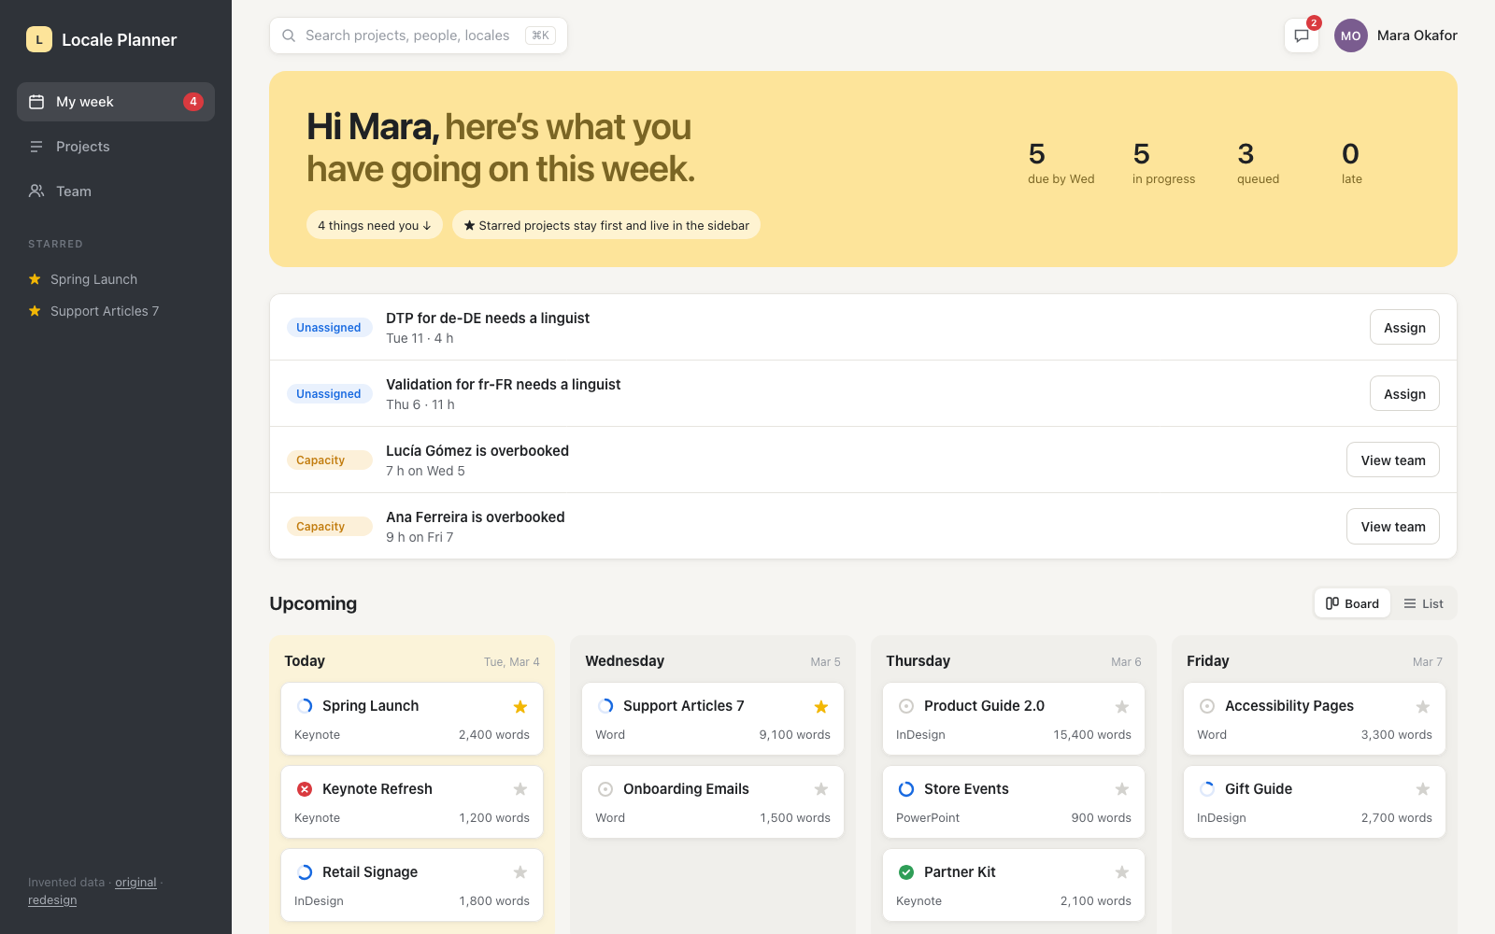The height and width of the screenshot is (934, 1495).
Task: Follow the 'original' link in the footer
Action: 135,883
